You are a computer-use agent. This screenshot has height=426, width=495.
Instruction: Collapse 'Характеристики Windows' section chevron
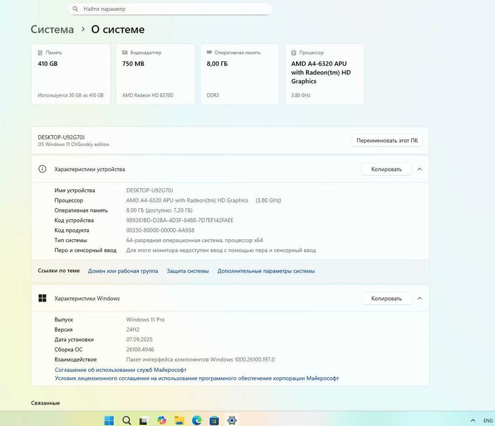[x=420, y=298]
